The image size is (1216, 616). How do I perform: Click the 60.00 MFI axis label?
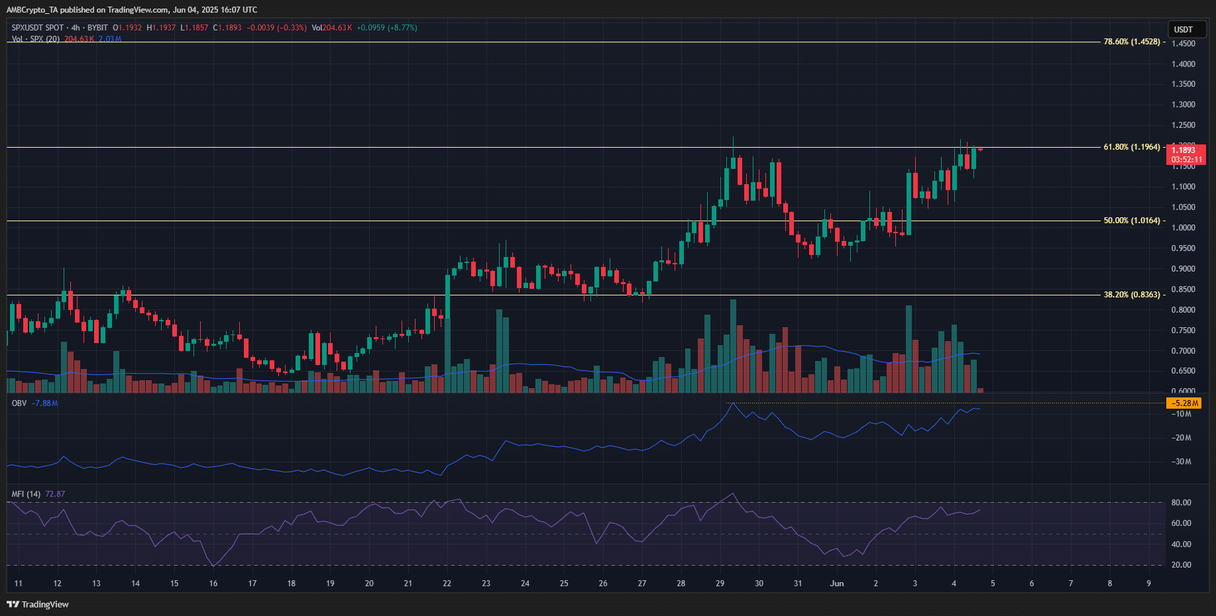click(1182, 523)
